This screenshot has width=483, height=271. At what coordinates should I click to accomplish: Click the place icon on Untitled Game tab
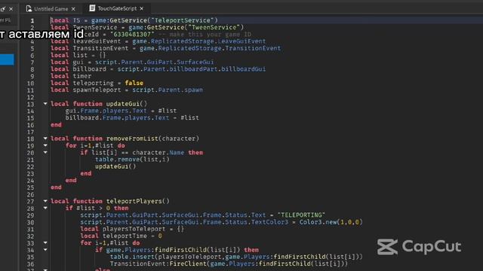(x=29, y=9)
